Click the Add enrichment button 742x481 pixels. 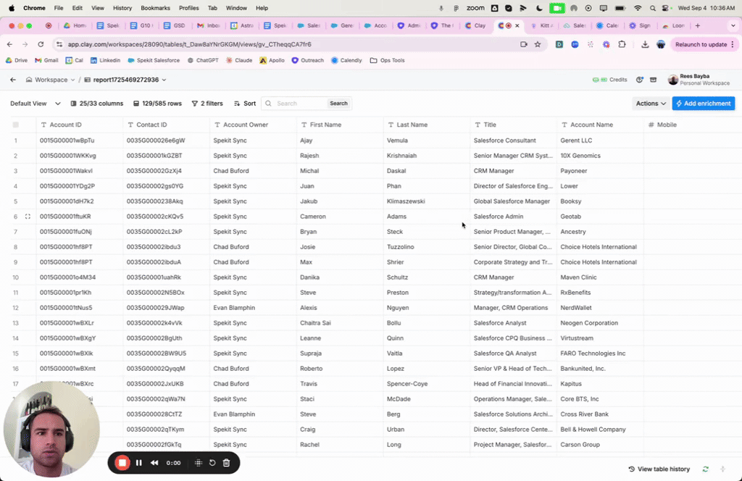click(703, 104)
